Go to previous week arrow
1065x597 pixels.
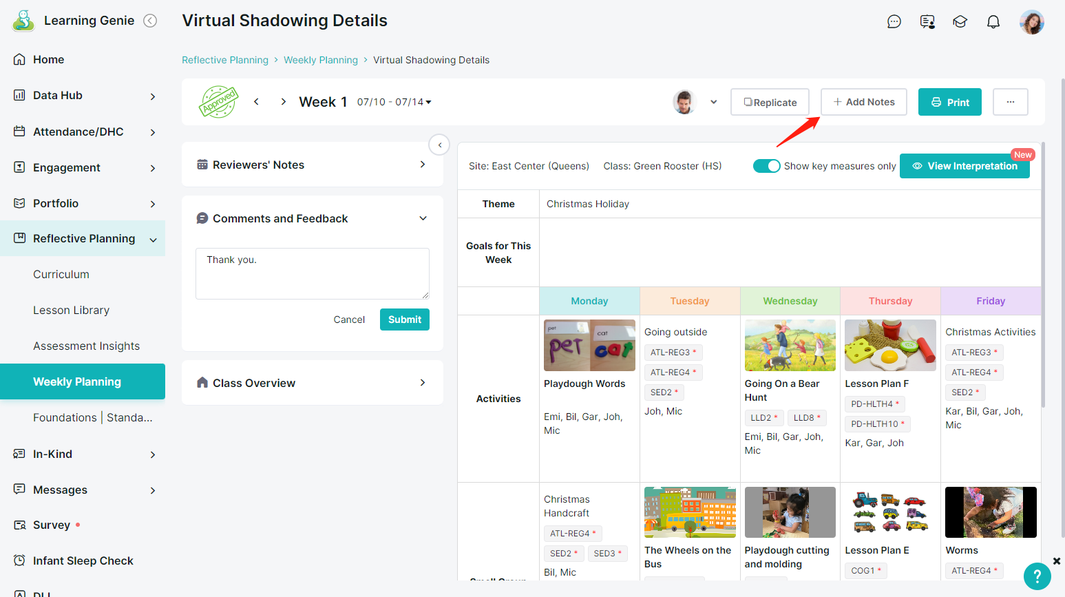(256, 101)
